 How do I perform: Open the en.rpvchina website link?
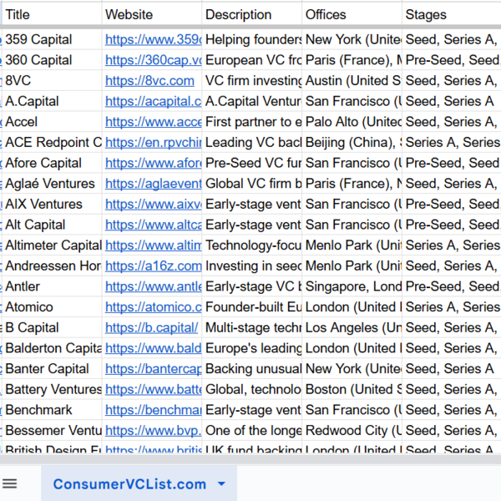click(154, 143)
